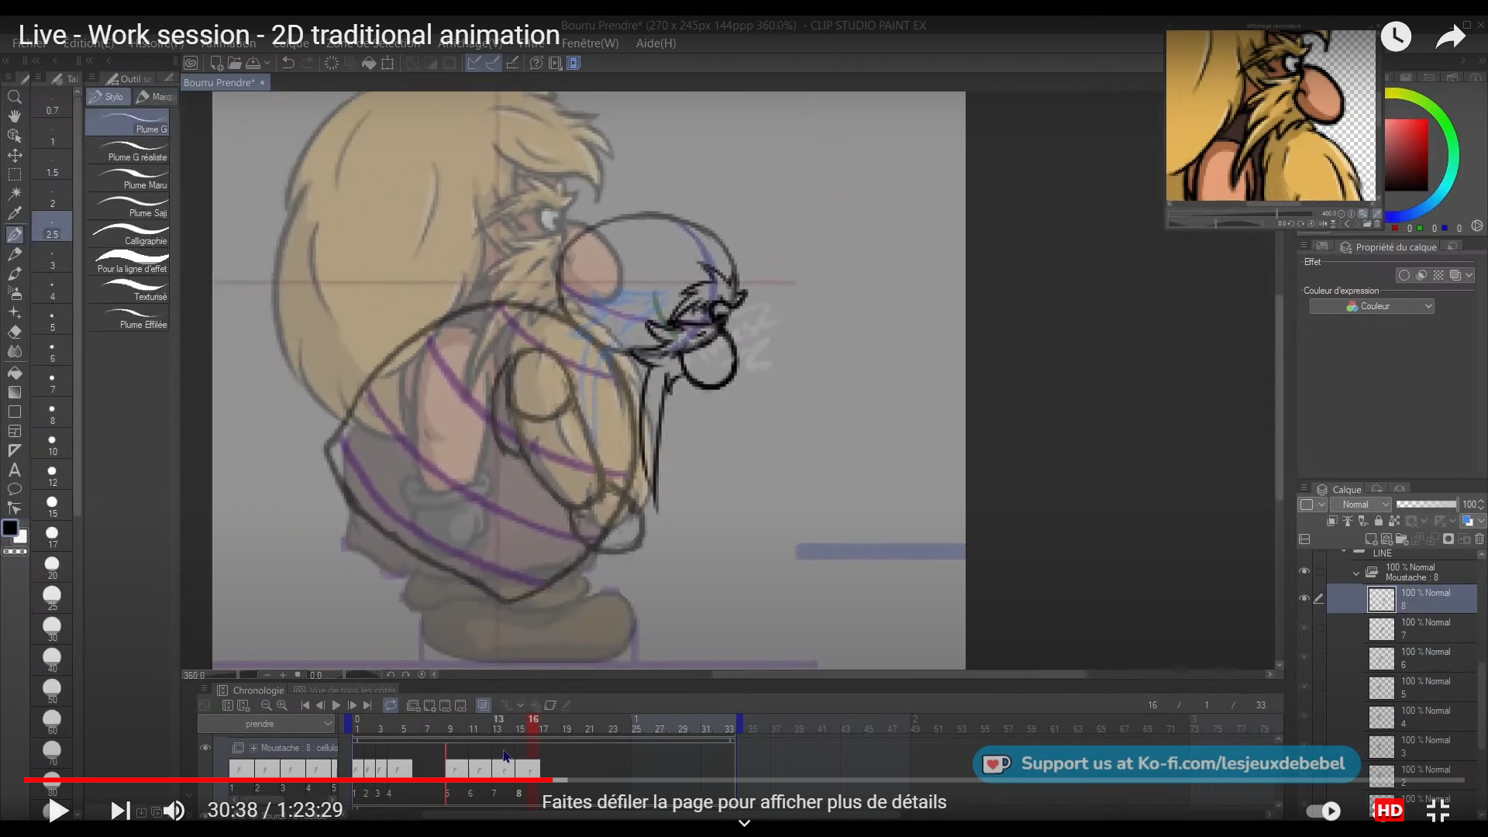Open the prendre timeline dropdown
The image size is (1488, 837).
point(266,724)
